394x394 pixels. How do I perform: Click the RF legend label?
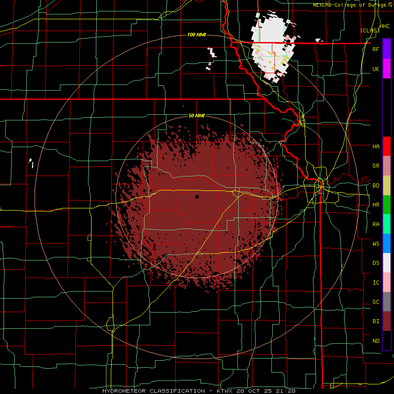pos(376,49)
